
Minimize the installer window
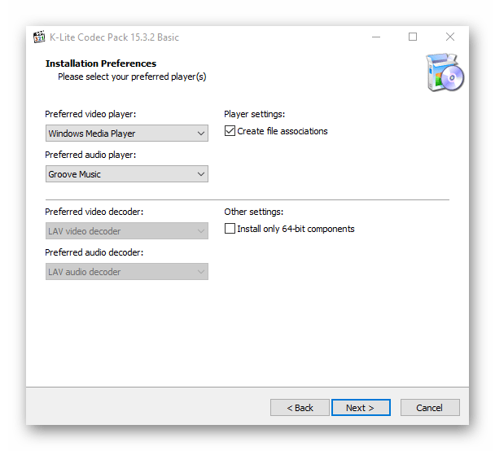(x=375, y=37)
